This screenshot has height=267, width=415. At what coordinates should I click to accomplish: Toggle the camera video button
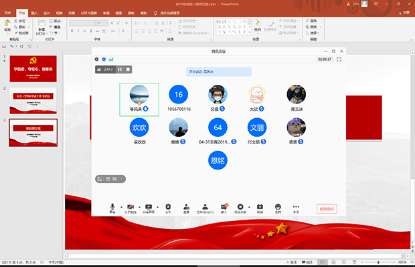[x=131, y=208]
